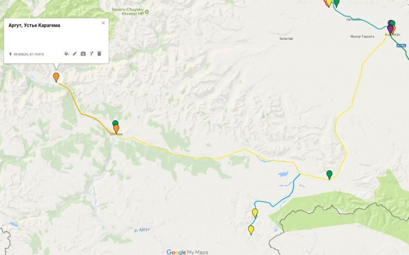This screenshot has width=409, height=255.
Task: Select the purple marker at Кош-Агач
Action: (x=390, y=30)
